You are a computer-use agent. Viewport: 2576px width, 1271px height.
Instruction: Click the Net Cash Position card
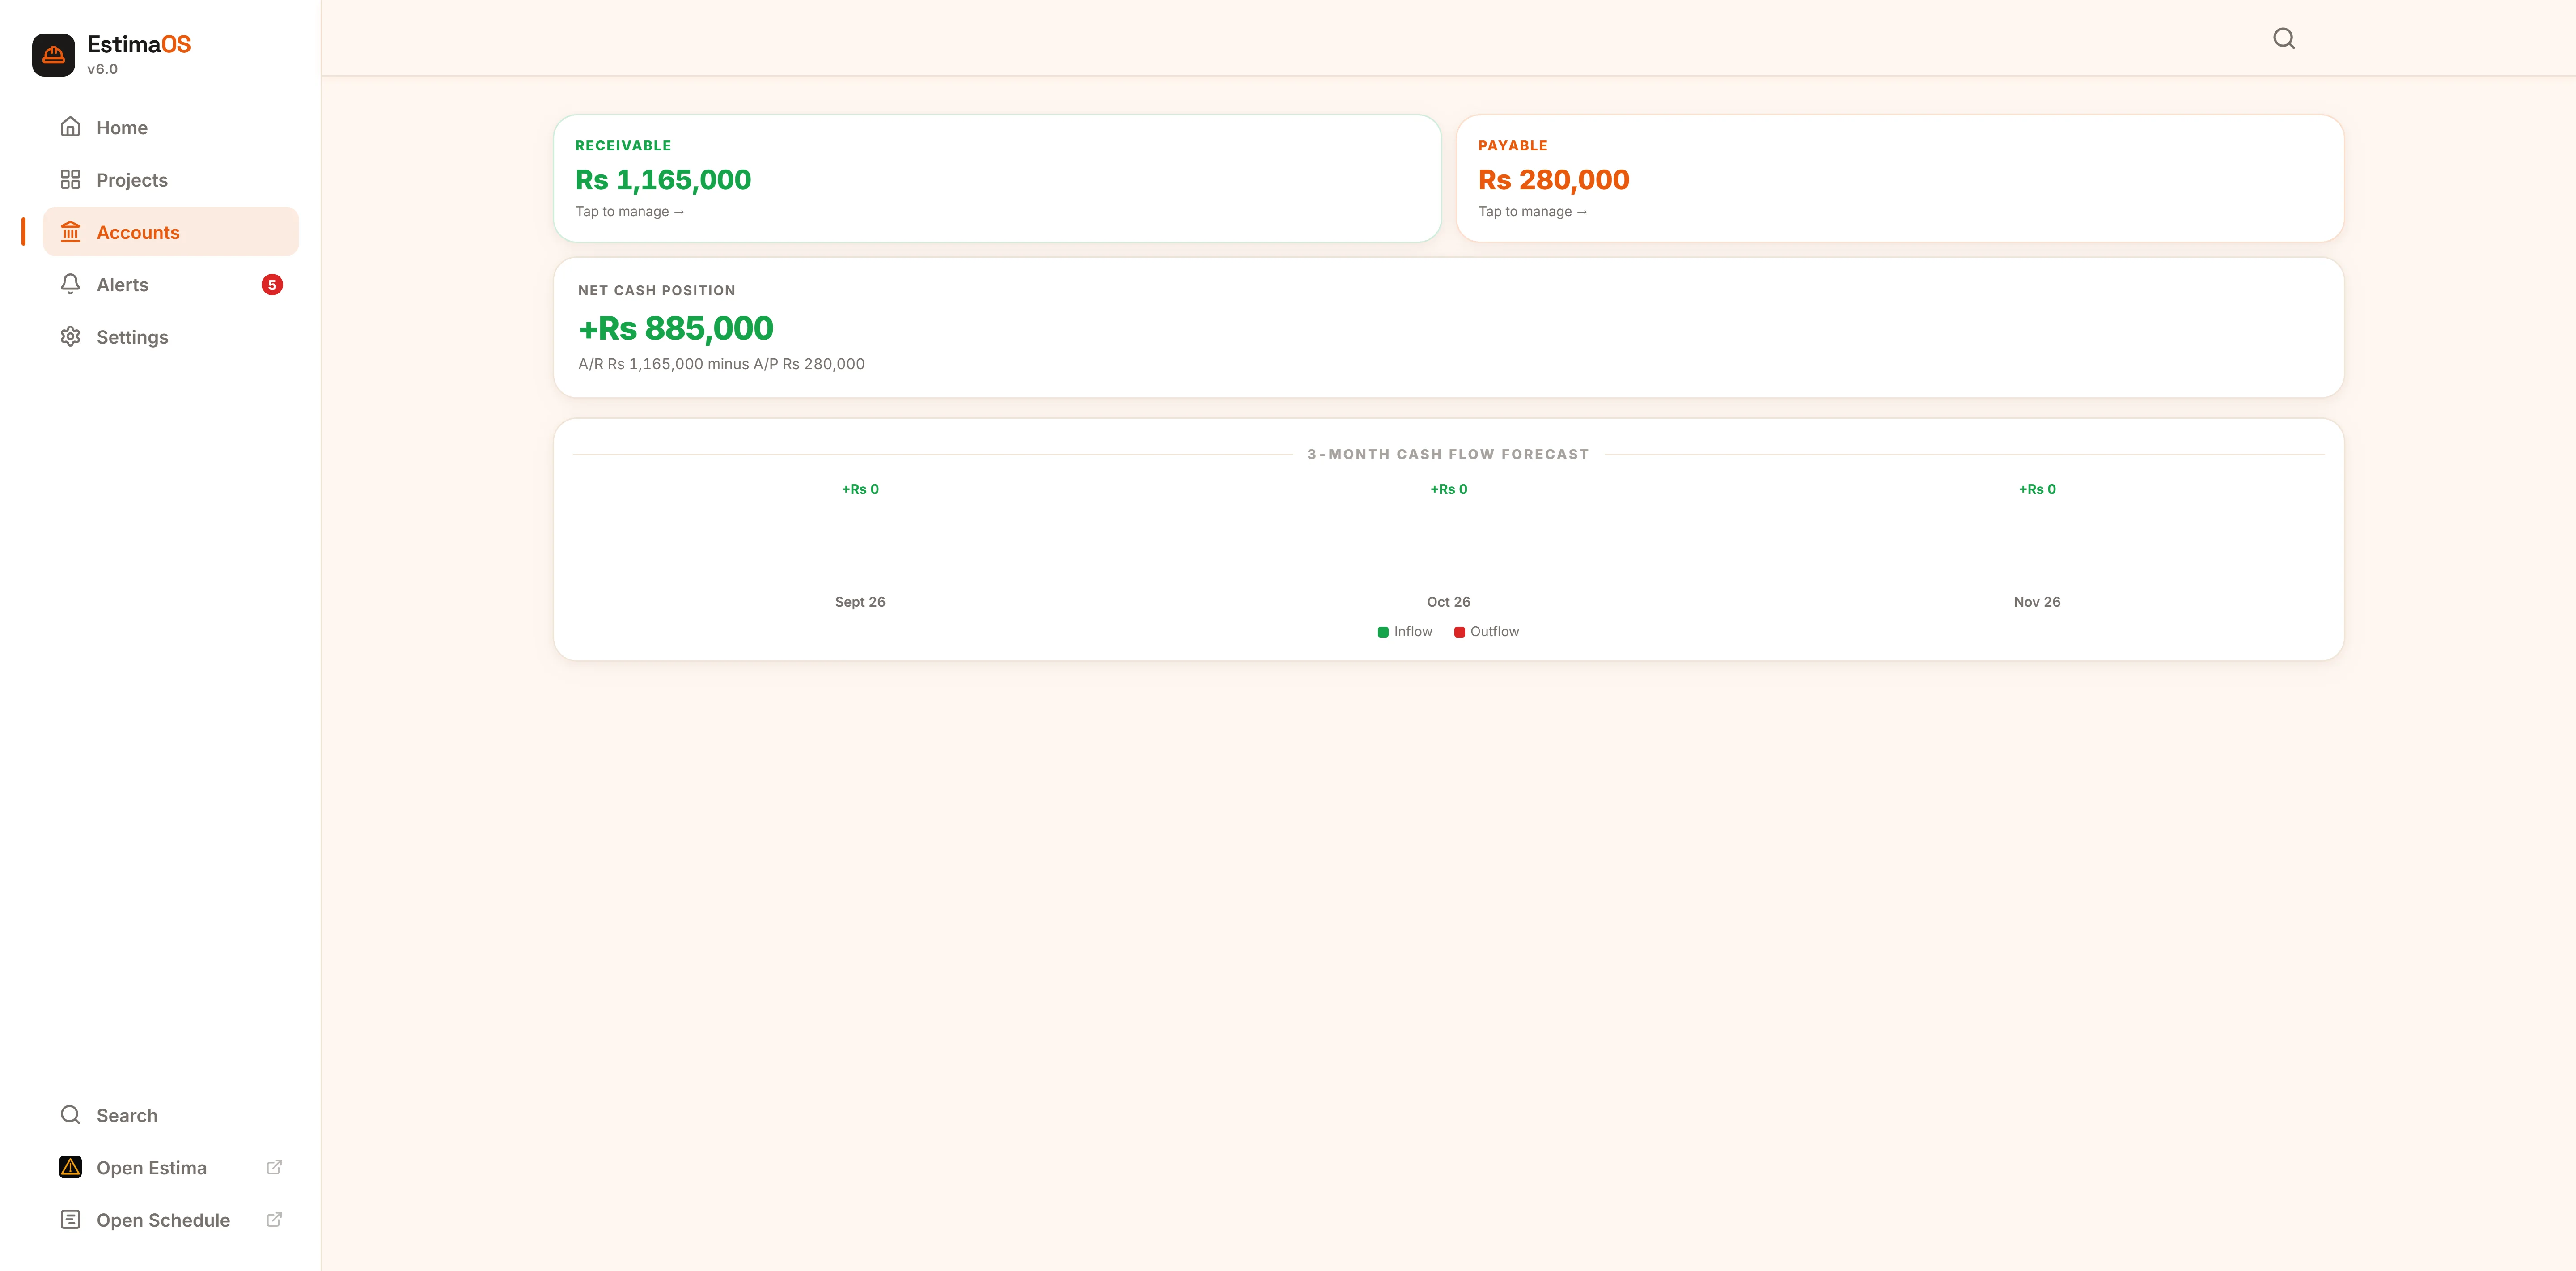pyautogui.click(x=1448, y=328)
